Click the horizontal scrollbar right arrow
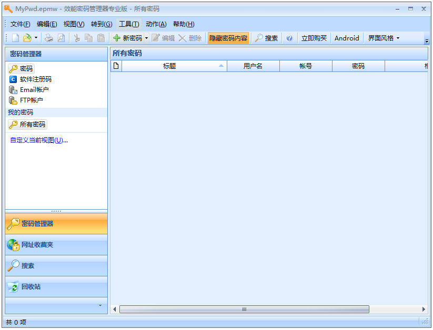This screenshot has height=330, width=433. point(424,310)
